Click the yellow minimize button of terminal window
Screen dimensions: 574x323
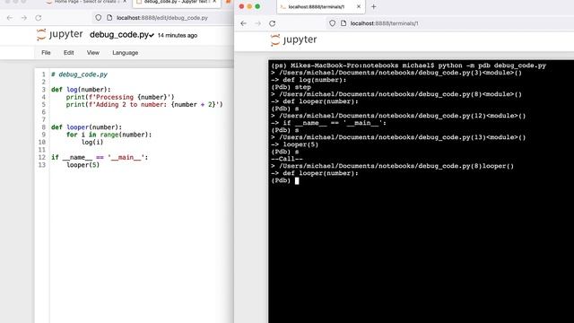[x=249, y=6]
